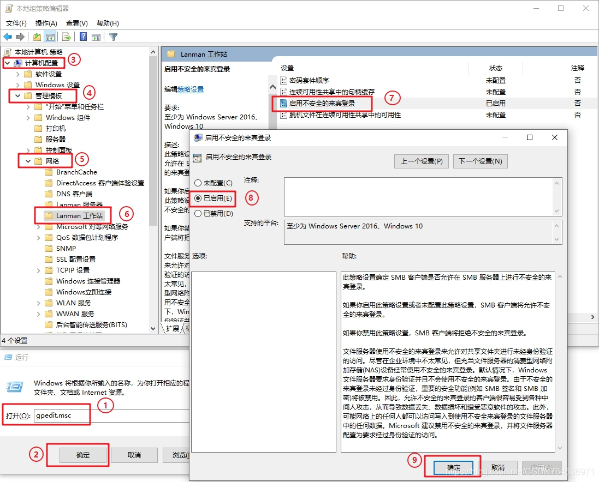Click the 计算机配置 computer icon in the tree
The height and width of the screenshot is (482, 599).
[17, 63]
